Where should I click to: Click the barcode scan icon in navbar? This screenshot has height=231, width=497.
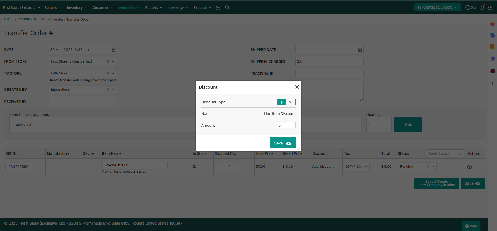click(x=218, y=8)
